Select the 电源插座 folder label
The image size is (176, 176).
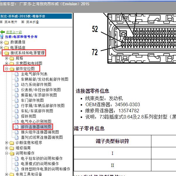(x=18, y=48)
